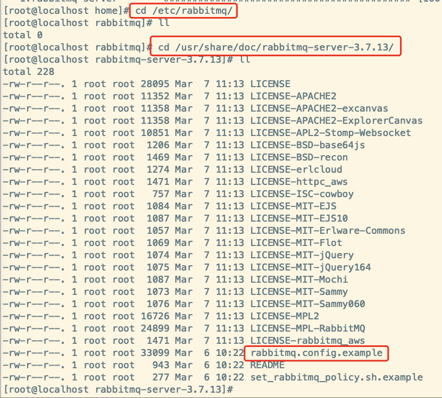Click the LICENSE-MIT-jQuery file name with size 1074
Viewport: 442px width, 398px height.
[x=302, y=255]
